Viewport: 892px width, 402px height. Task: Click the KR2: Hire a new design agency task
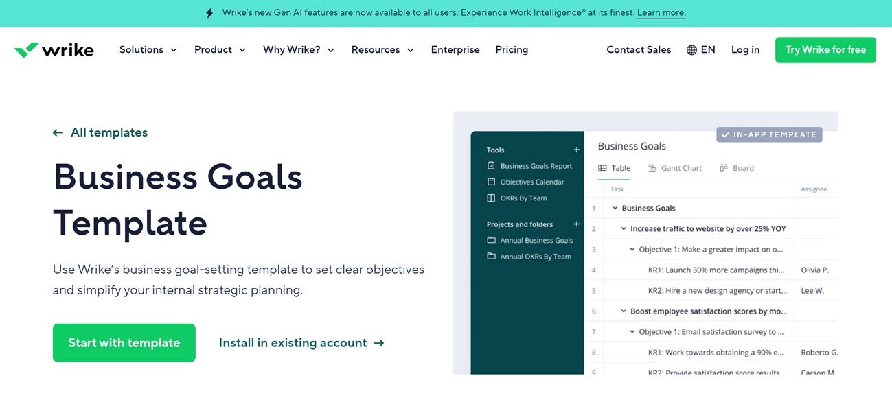[x=716, y=291]
